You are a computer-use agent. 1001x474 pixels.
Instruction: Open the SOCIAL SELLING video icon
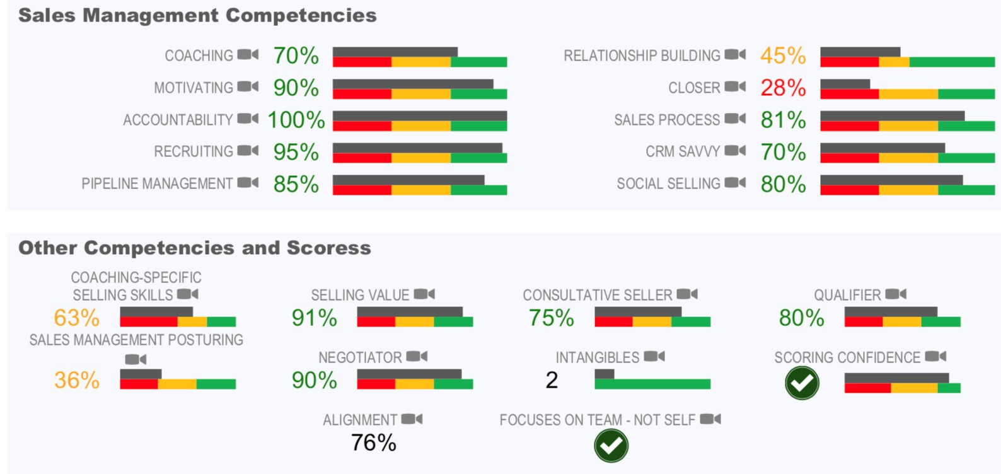point(735,183)
